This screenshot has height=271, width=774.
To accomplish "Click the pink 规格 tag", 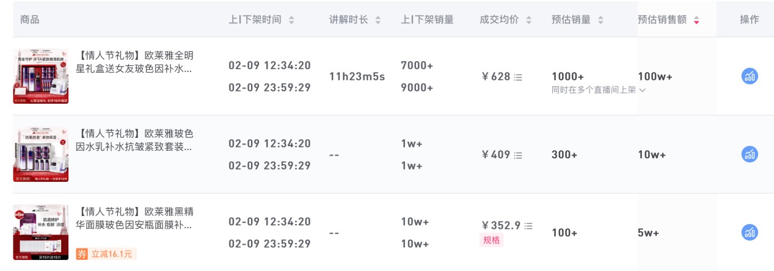I will coord(492,240).
